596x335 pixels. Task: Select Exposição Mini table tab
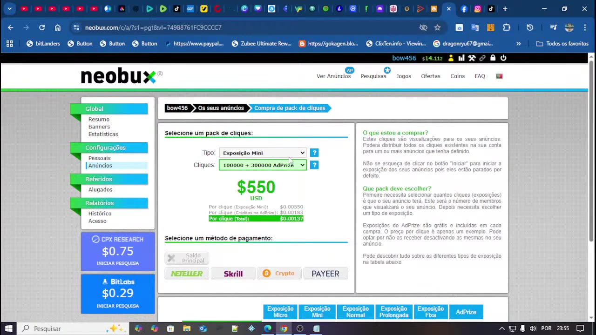point(317,312)
